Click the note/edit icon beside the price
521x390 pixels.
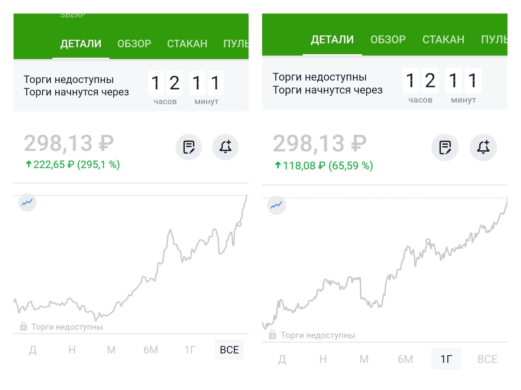point(188,147)
